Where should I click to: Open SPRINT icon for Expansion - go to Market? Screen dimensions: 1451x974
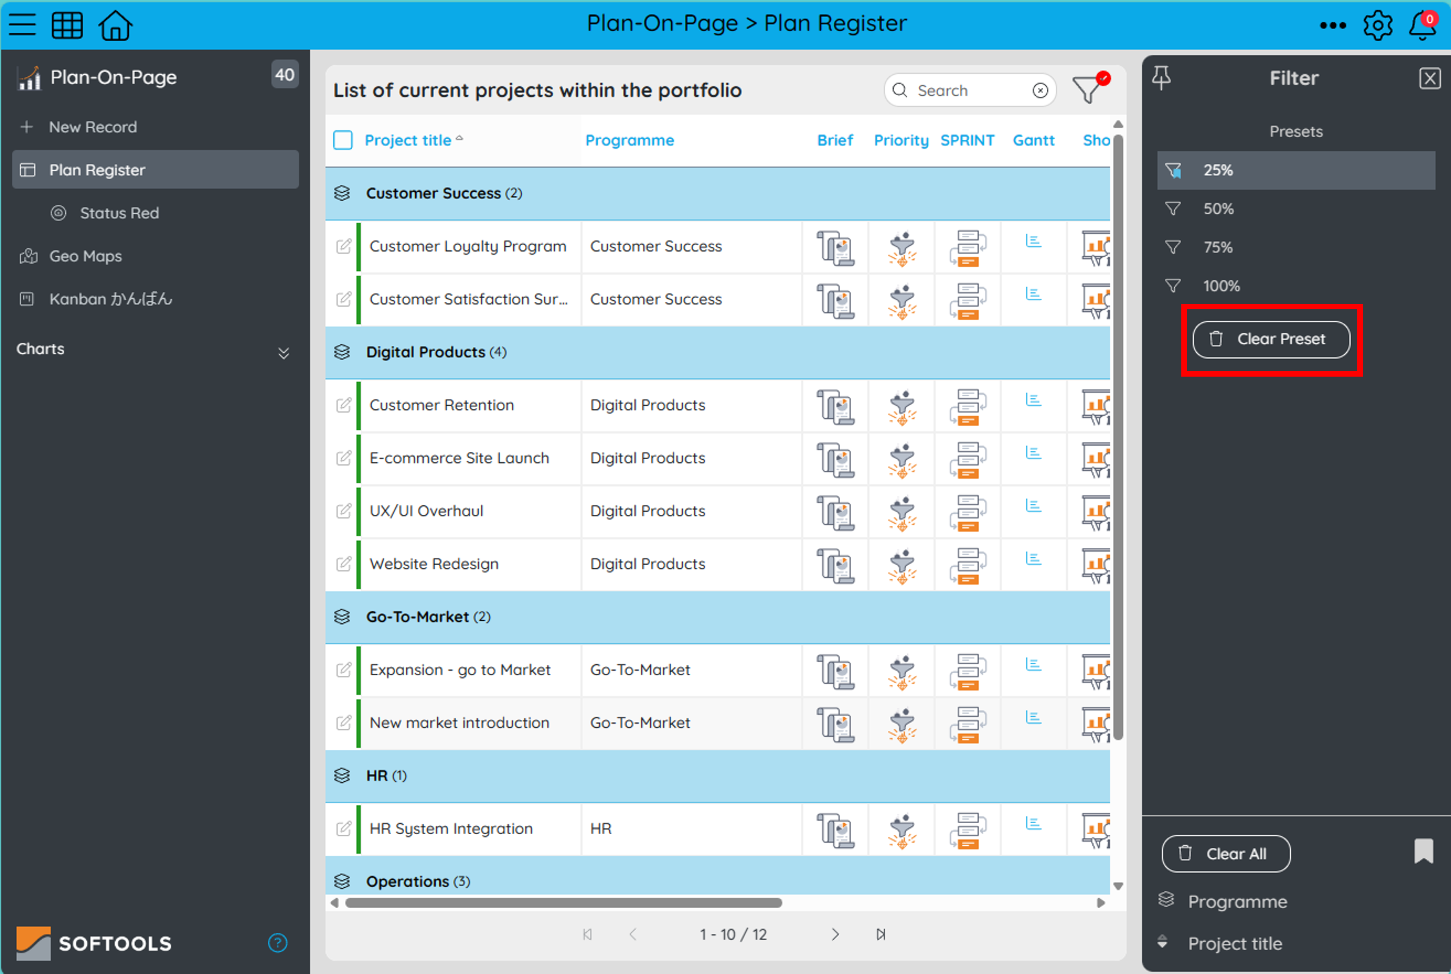[968, 671]
